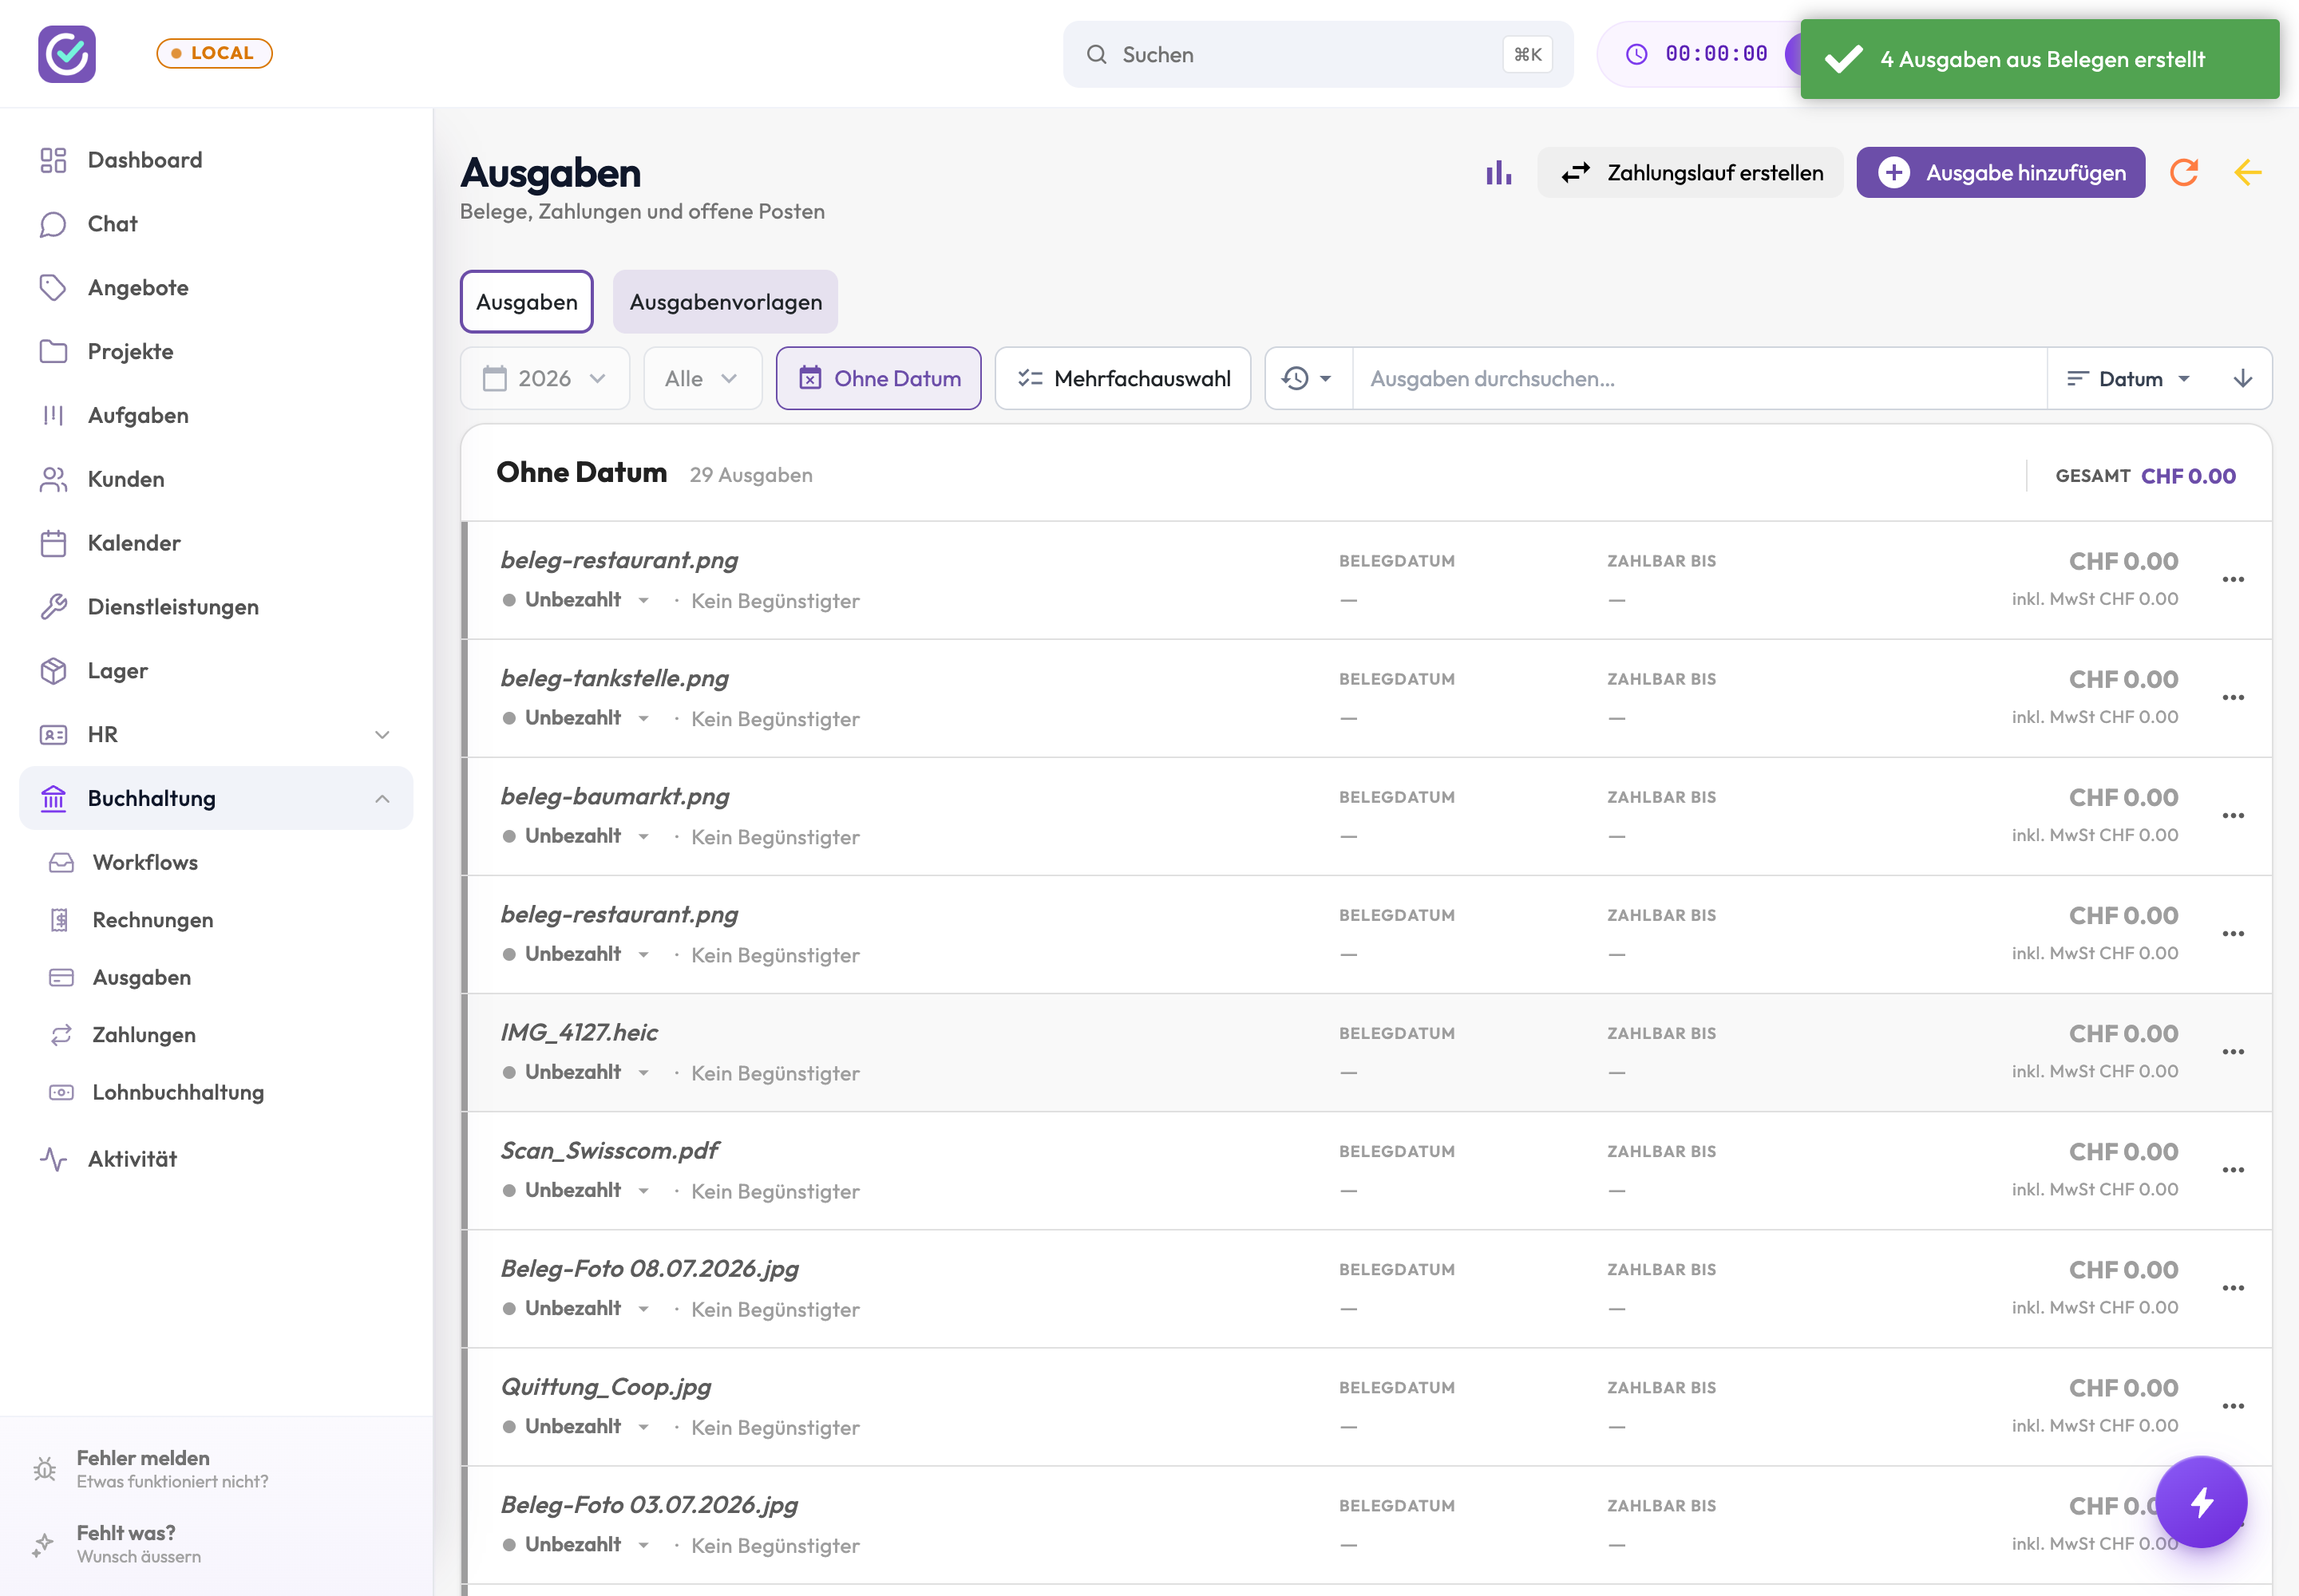Open Dashboard from the sidebar
This screenshot has width=2299, height=1596.
(216, 160)
